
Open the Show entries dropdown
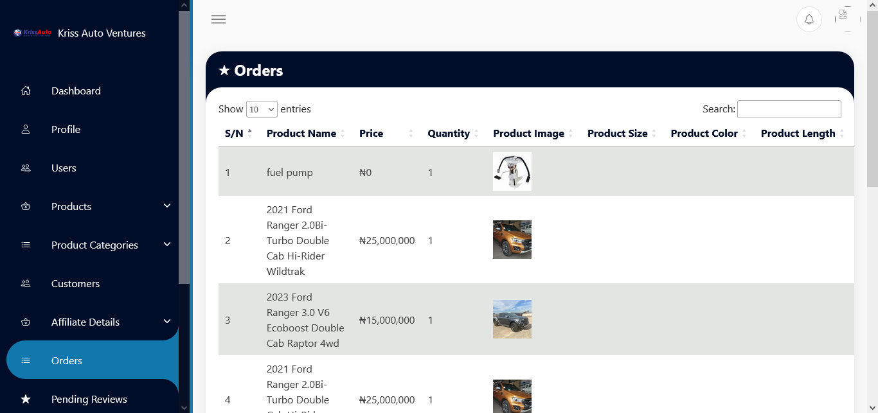click(262, 109)
